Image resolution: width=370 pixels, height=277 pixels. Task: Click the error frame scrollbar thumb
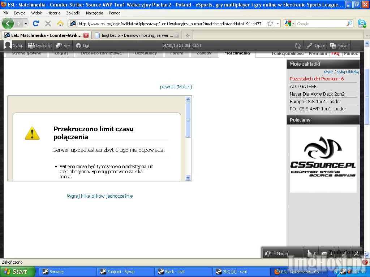188,120
